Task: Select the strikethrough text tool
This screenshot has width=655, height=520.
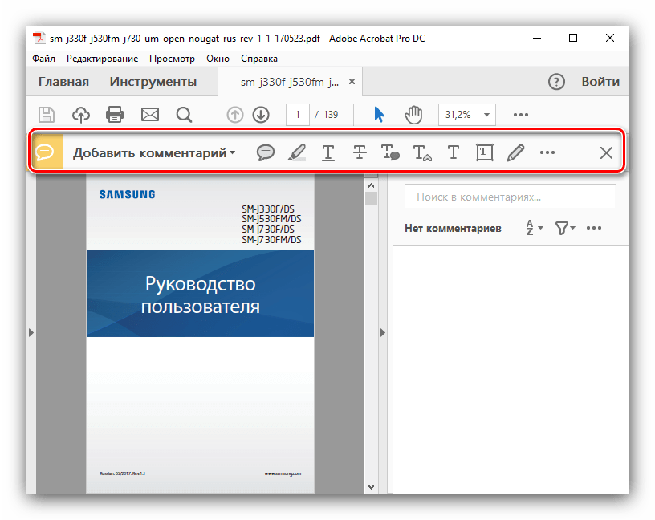Action: click(360, 152)
